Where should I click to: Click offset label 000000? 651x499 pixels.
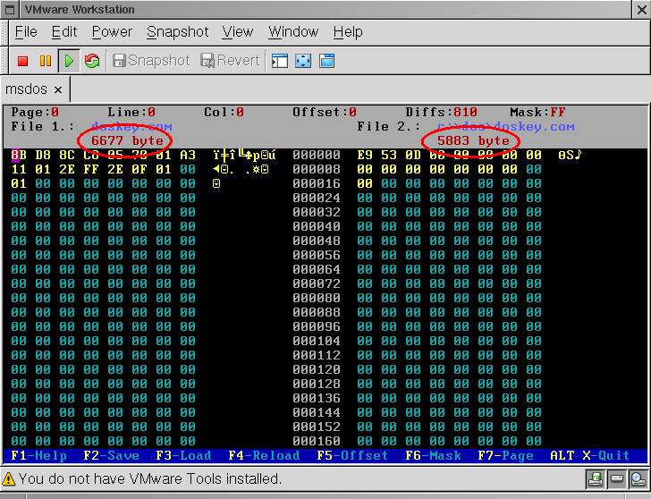coord(317,156)
